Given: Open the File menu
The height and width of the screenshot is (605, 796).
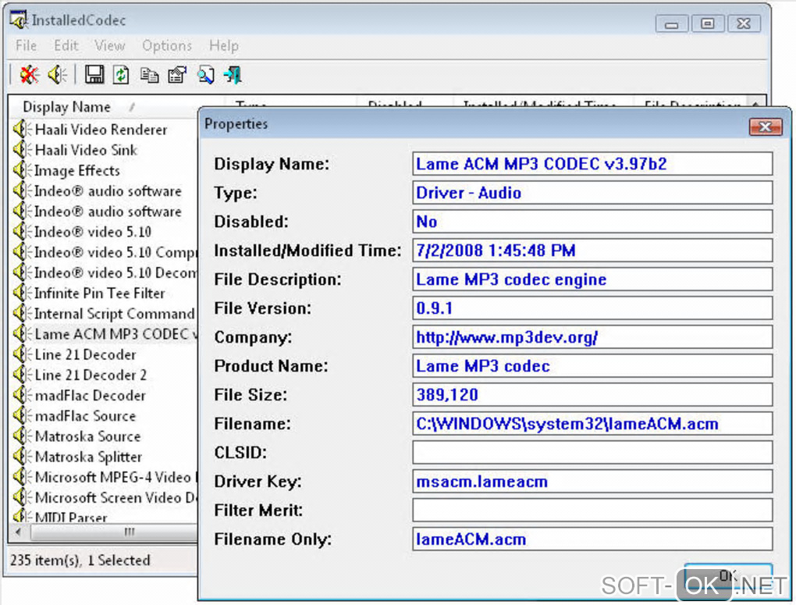Looking at the screenshot, I should point(26,46).
